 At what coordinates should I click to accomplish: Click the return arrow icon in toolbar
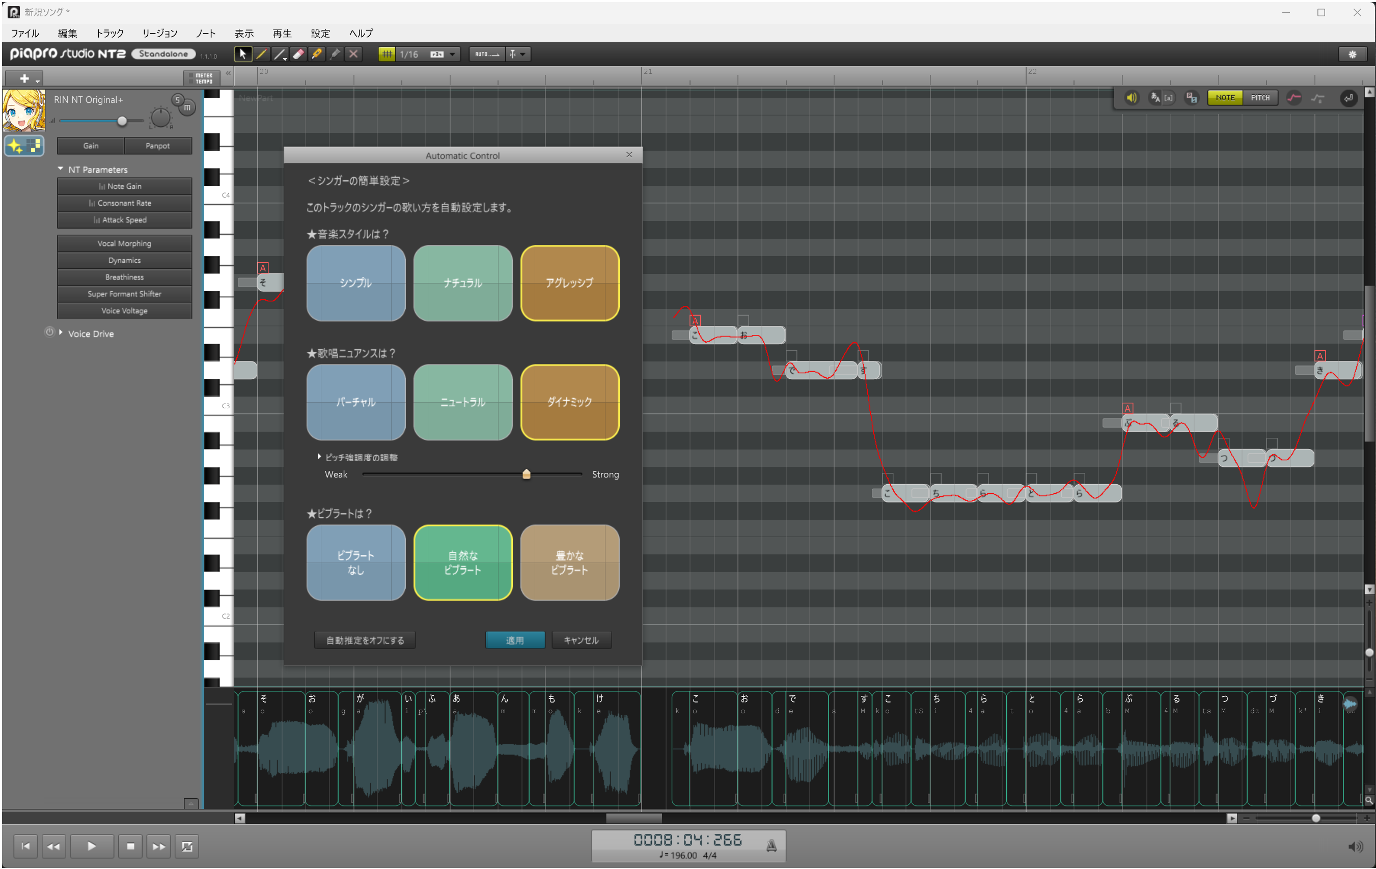click(1349, 98)
